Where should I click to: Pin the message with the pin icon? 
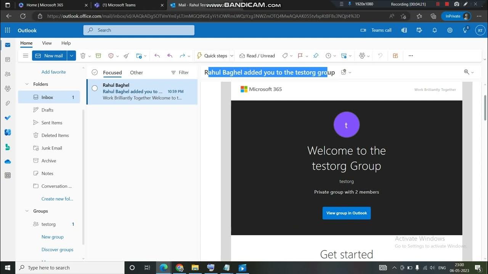(316, 56)
